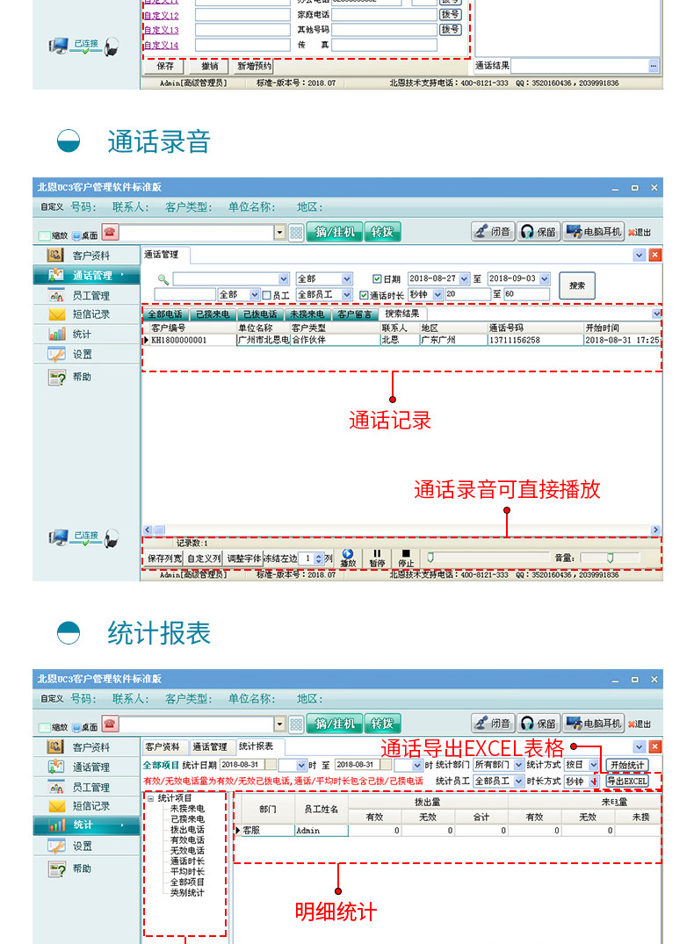Adjust the 音量 volume slider

611,558
